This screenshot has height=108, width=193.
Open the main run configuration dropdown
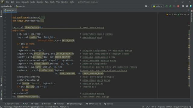click(157, 6)
